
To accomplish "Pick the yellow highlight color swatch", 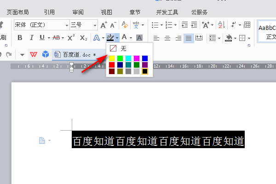I will point(112,58).
